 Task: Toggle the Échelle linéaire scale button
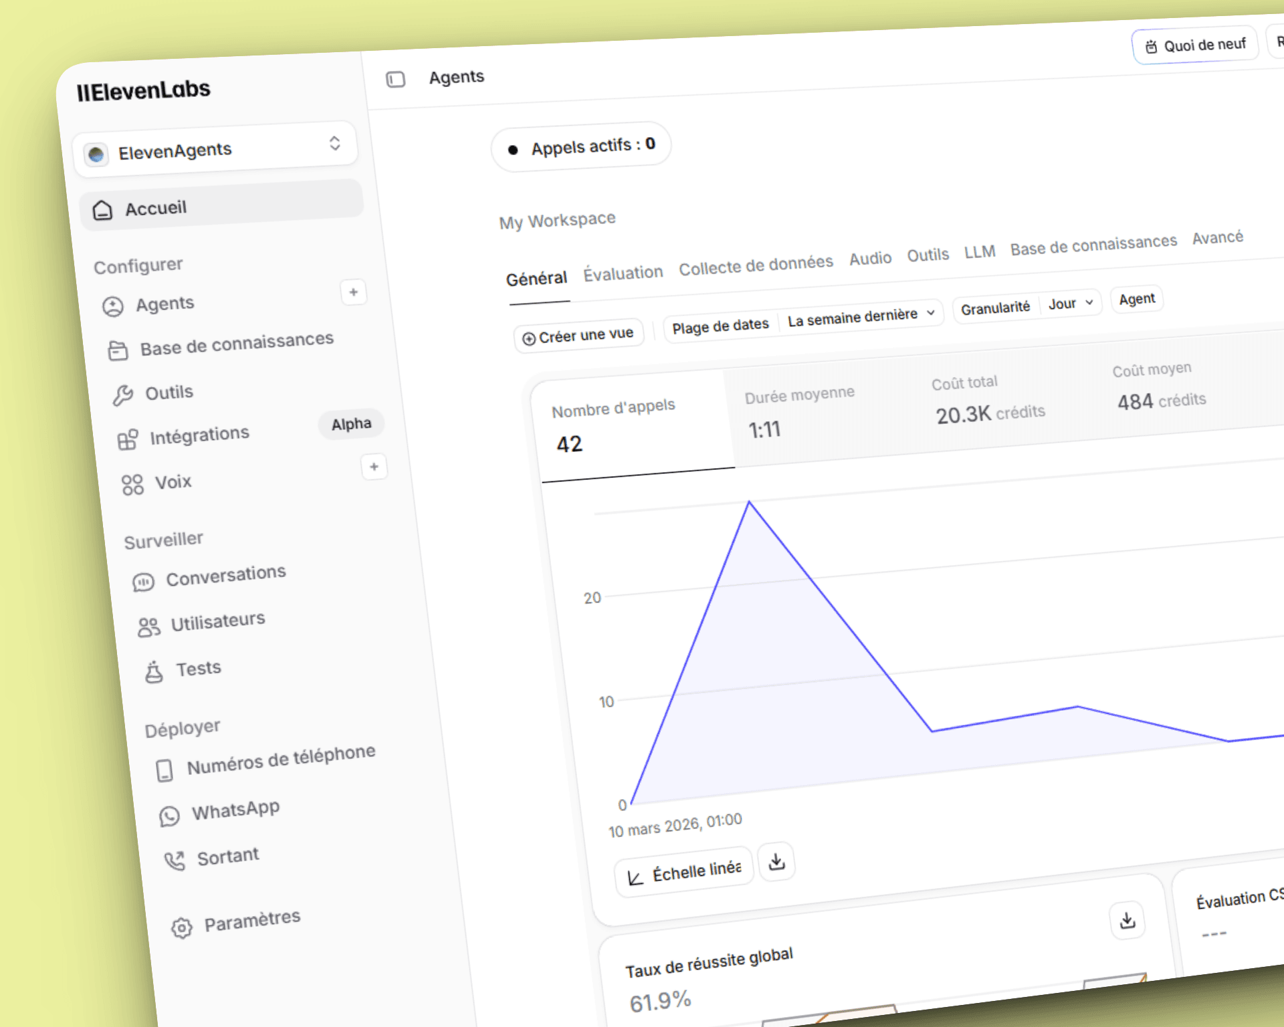click(684, 872)
